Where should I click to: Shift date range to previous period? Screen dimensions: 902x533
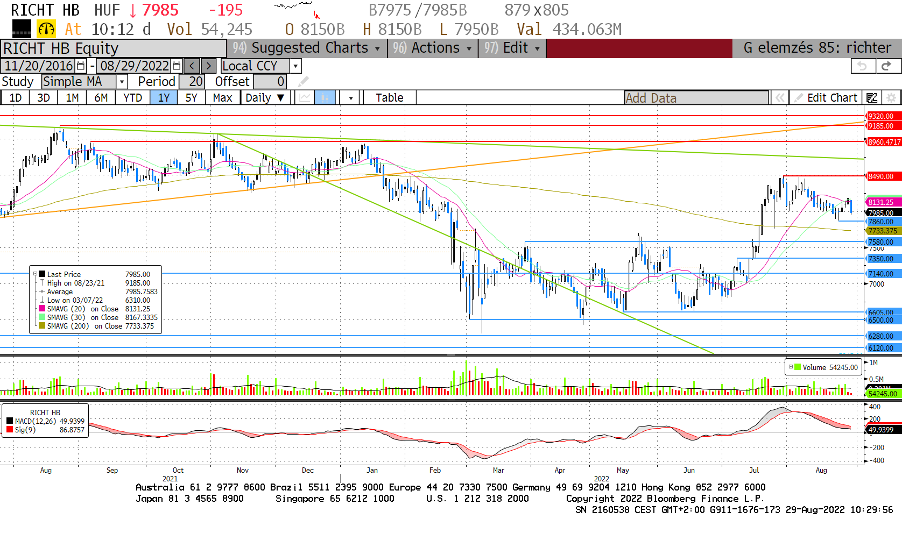(x=192, y=66)
